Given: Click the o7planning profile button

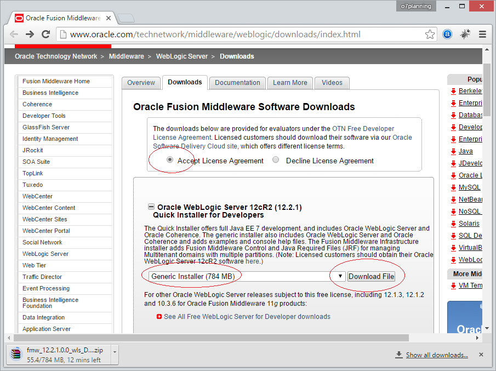Looking at the screenshot, I should click(416, 6).
